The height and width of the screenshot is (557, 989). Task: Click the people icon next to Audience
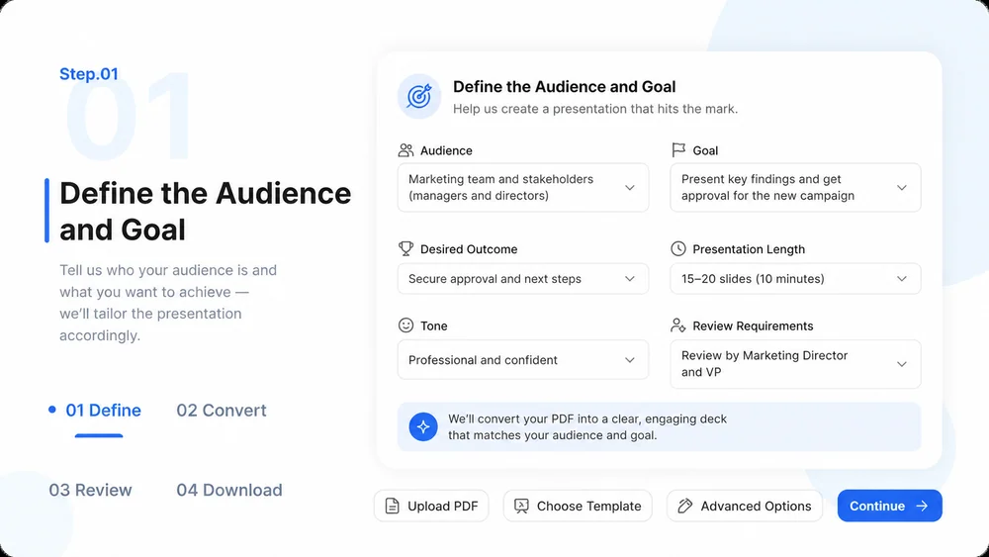(405, 150)
